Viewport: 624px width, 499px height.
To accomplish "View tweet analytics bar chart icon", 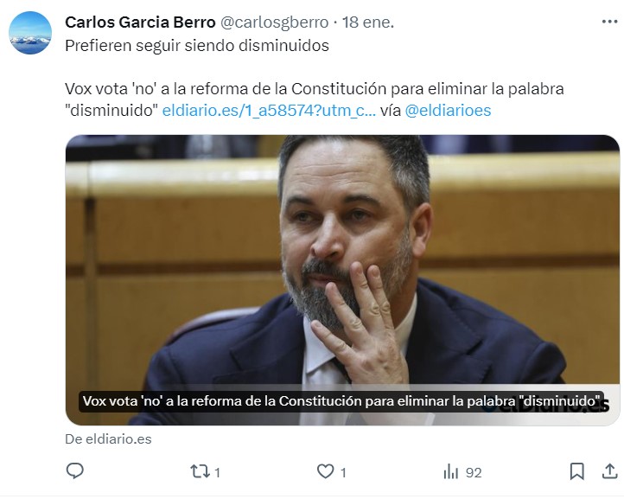I will click(450, 472).
